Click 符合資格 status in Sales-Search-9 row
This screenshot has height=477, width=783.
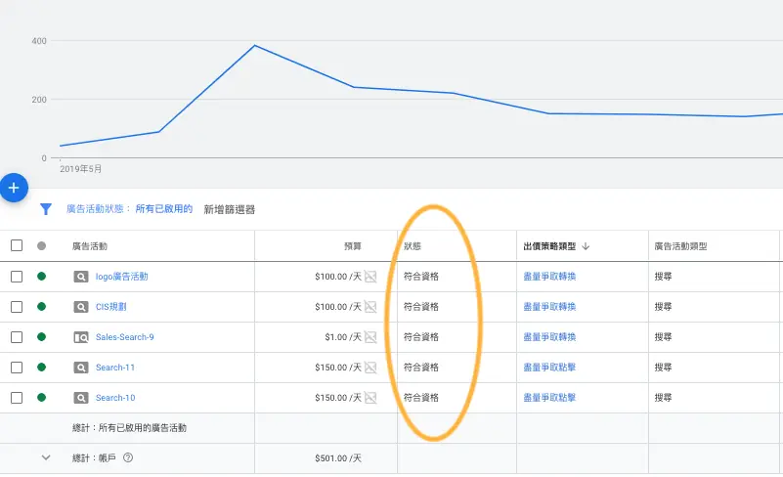421,337
